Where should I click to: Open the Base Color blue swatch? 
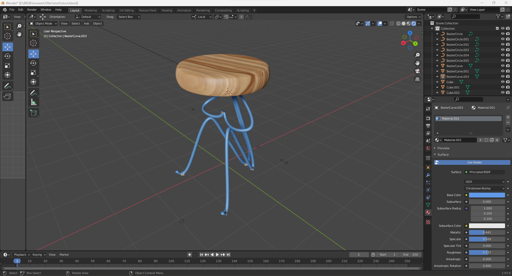tap(487, 195)
